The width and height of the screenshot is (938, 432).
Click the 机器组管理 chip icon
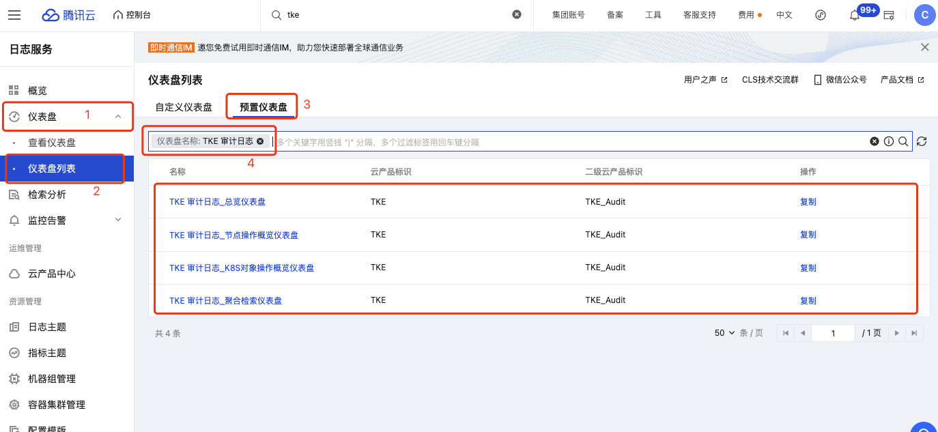[x=14, y=379]
